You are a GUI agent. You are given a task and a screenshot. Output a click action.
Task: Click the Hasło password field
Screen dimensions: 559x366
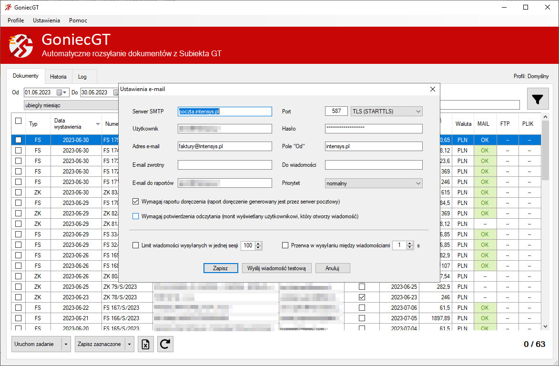pyautogui.click(x=374, y=128)
